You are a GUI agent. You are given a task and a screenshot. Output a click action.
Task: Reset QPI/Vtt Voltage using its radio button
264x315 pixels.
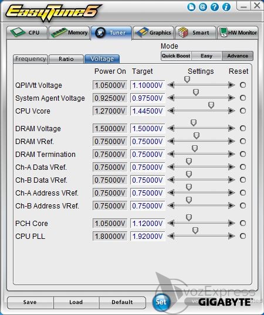243,85
